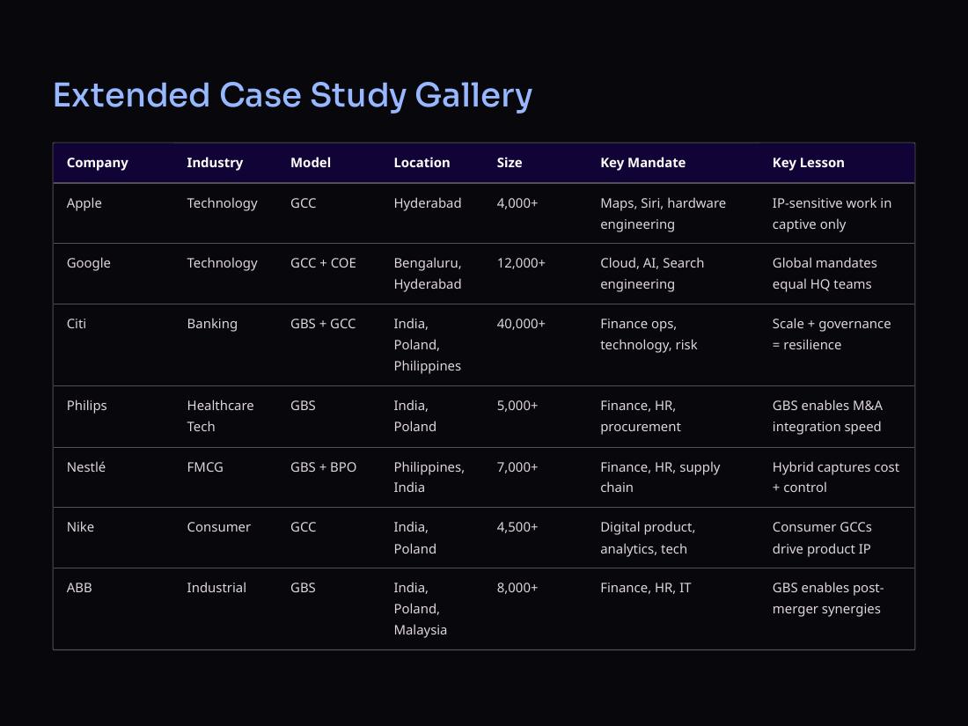Viewport: 968px width, 726px height.
Task: Select the ABB company cell
Action: tap(79, 588)
